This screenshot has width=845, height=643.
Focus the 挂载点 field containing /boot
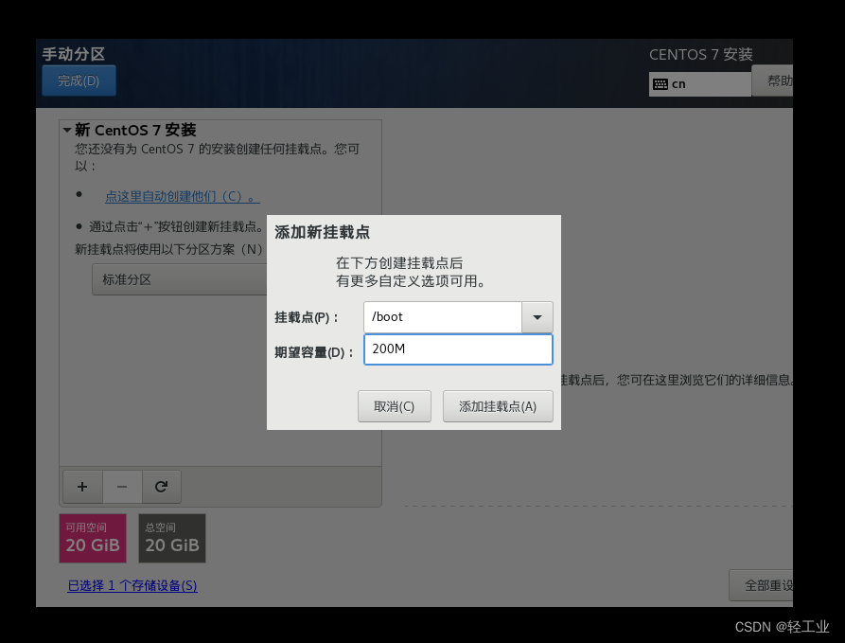tap(443, 317)
